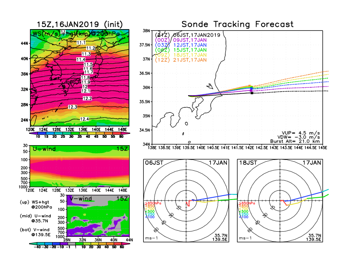Click the "VUP= 4.5 m/s" value
Screen dimensions: 344x266
pos(301,133)
